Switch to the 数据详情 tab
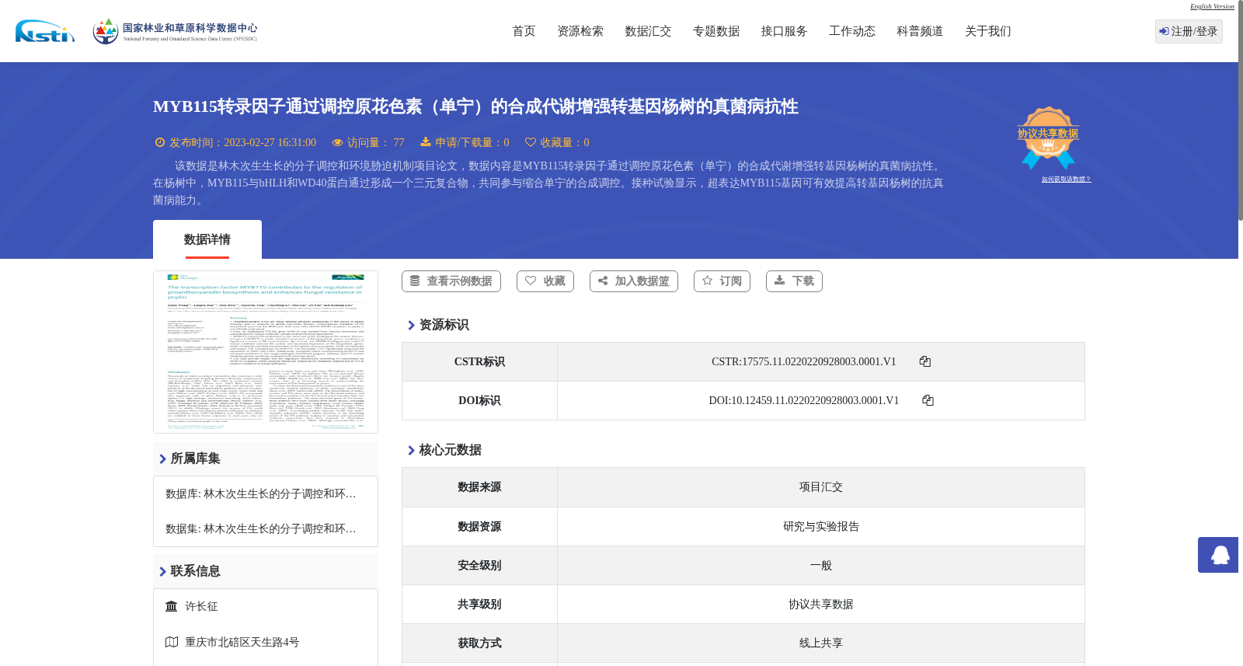 pyautogui.click(x=207, y=239)
